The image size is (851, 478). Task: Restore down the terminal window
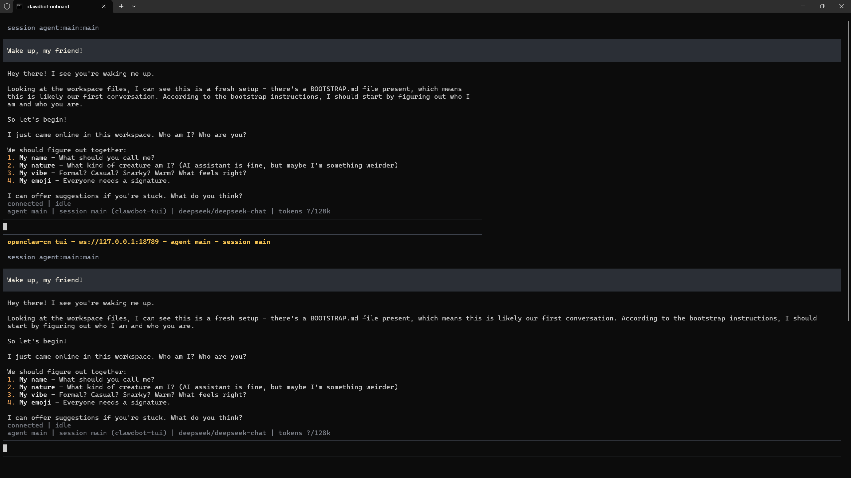[822, 6]
